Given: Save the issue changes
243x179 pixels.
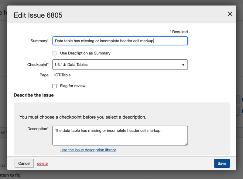Looking at the screenshot, I should tap(222, 163).
